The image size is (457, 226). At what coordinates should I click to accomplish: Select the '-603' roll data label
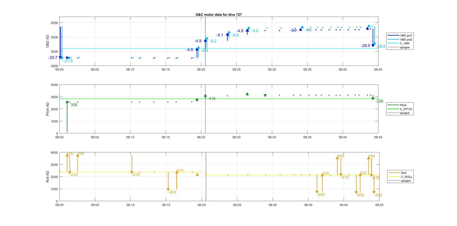point(172,192)
